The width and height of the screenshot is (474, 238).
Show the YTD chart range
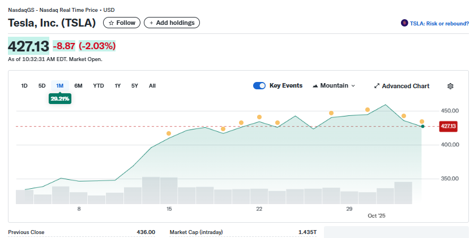coord(99,86)
